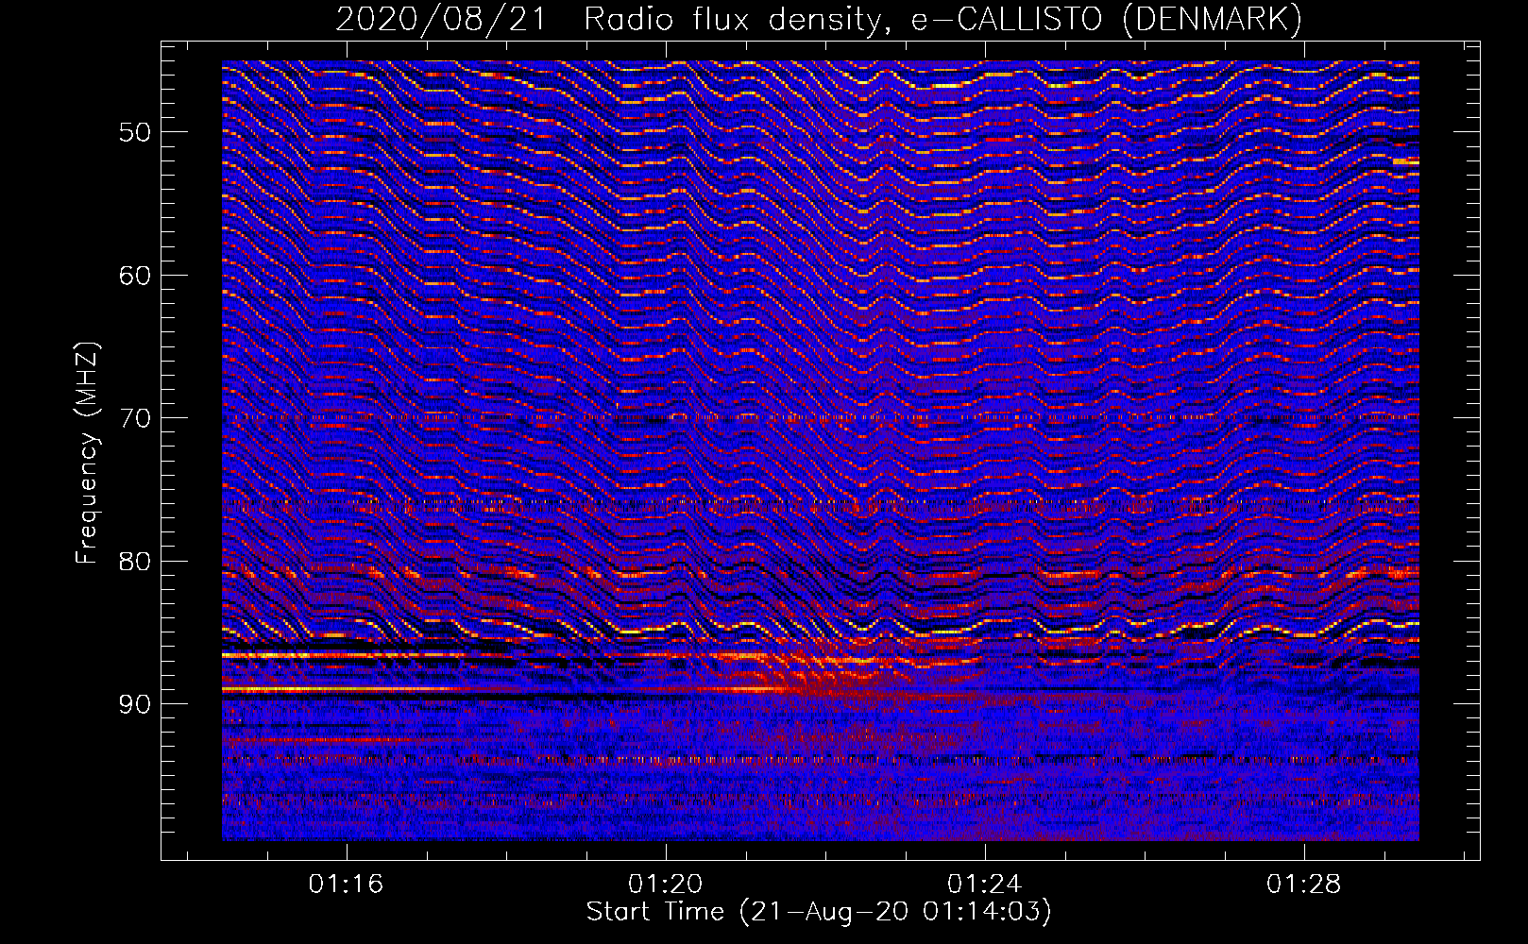Screen dimensions: 1528x944
Task: Click the 70 frequency tick label
Action: 135,418
